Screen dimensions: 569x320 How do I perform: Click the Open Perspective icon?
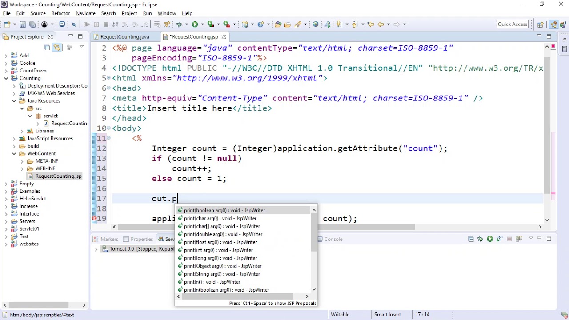click(x=540, y=24)
